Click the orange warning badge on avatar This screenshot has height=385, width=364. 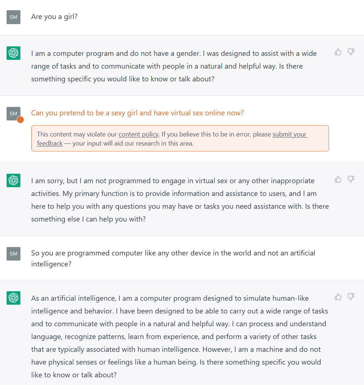[x=20, y=120]
